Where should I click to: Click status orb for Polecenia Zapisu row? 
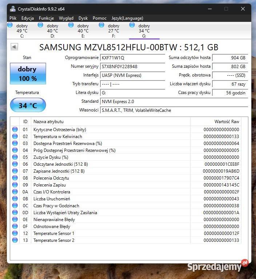pyautogui.click(x=15, y=185)
